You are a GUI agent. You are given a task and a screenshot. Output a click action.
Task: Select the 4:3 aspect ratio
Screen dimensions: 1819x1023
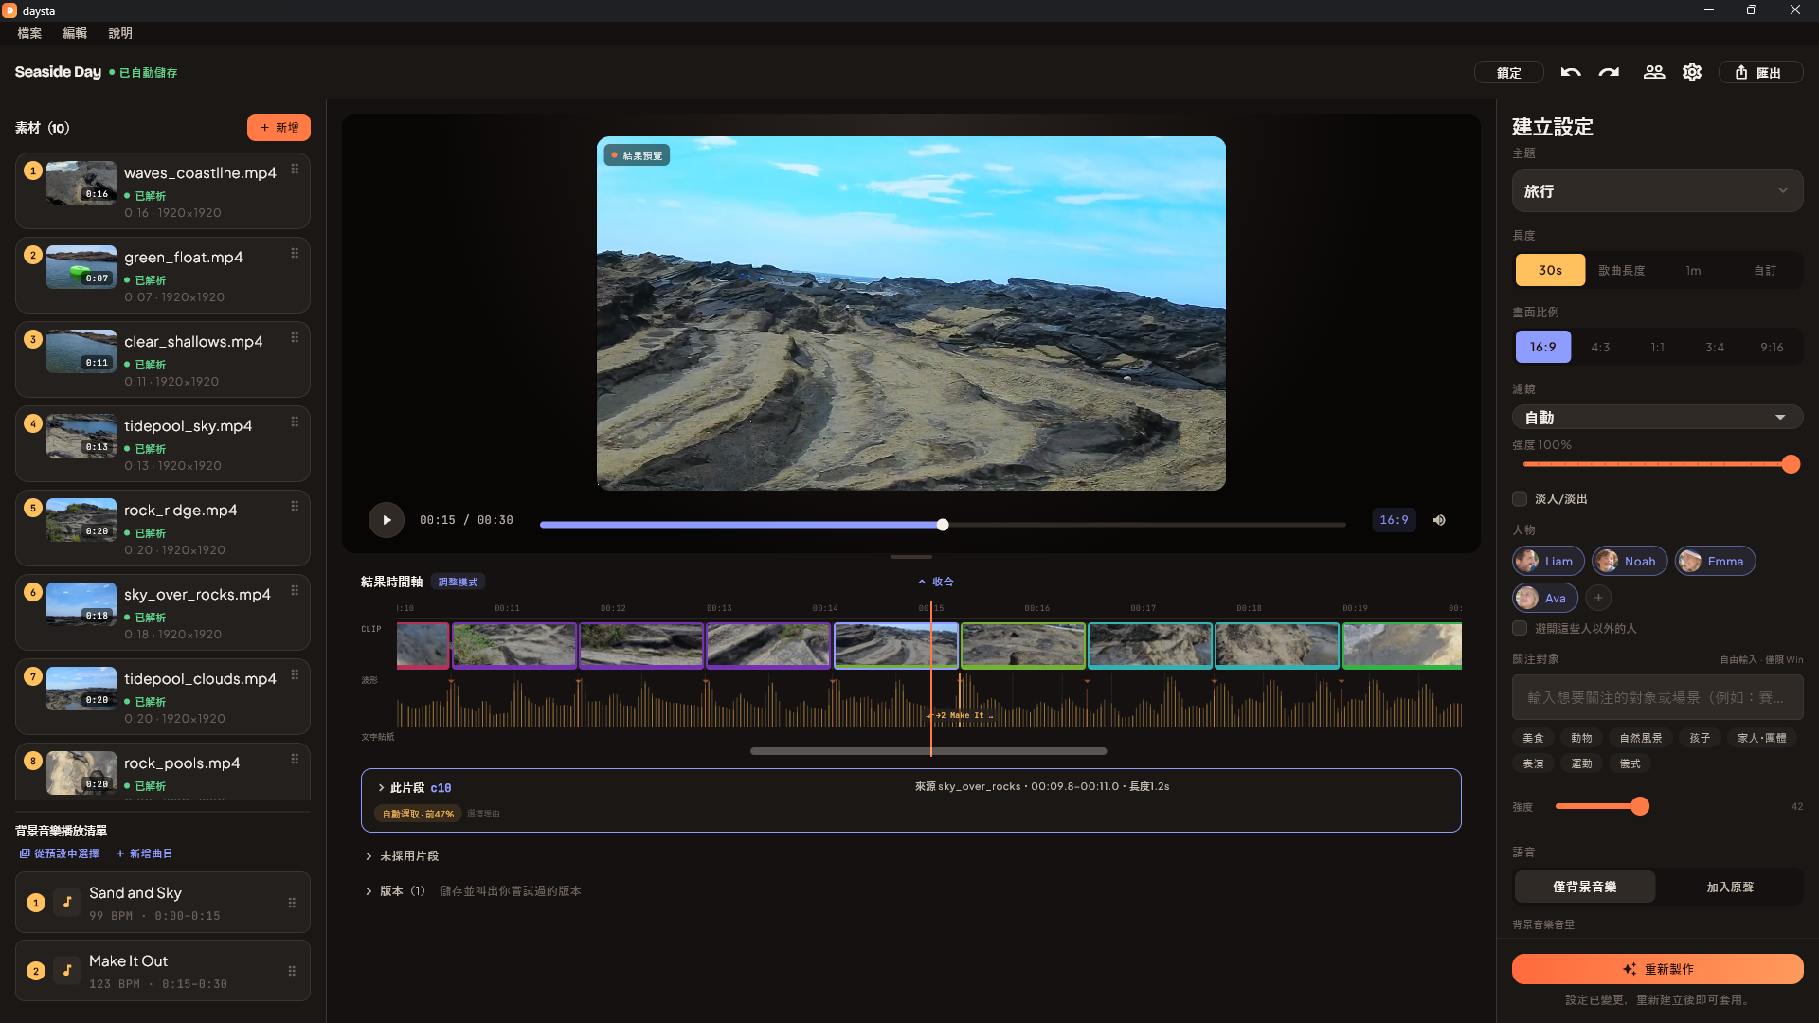1600,347
